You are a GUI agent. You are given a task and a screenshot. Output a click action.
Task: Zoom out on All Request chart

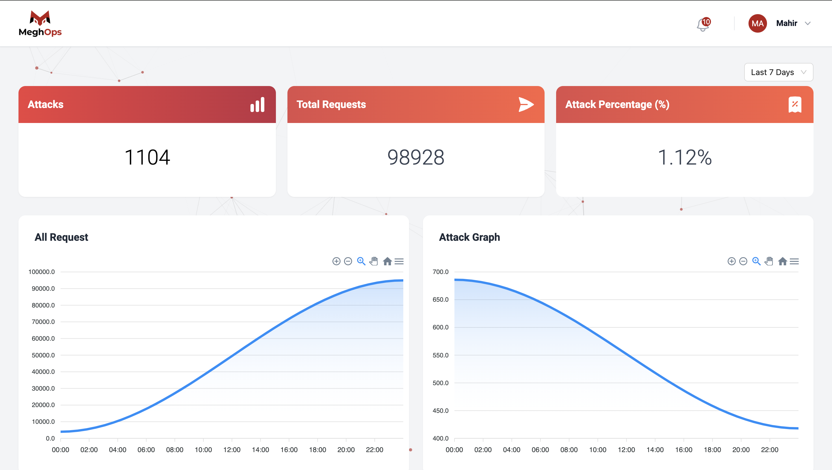click(348, 261)
